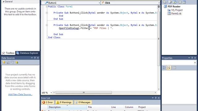Click Refresh icon in Solution Explorer
Screen dimensions: 198x111
(174, 2)
